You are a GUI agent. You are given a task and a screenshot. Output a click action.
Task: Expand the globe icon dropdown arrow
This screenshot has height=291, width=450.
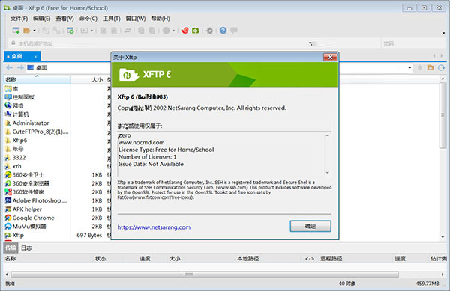pos(174,31)
